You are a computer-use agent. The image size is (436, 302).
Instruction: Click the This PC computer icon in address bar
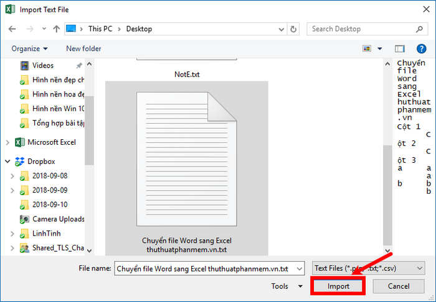tap(71, 29)
